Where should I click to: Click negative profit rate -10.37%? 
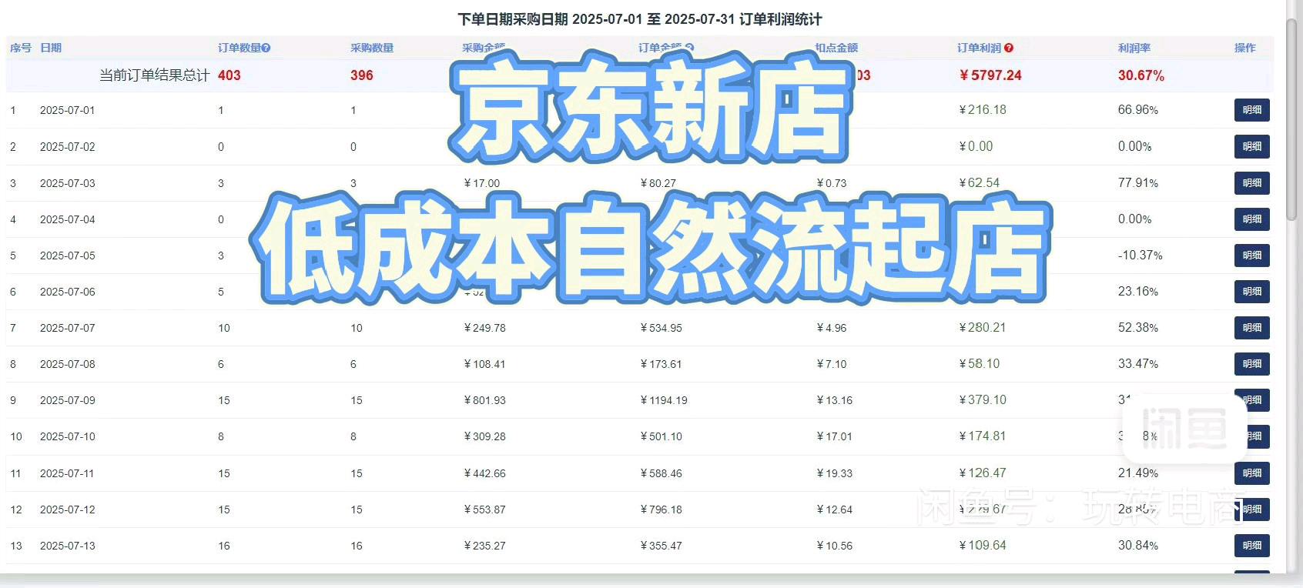pyautogui.click(x=1141, y=256)
